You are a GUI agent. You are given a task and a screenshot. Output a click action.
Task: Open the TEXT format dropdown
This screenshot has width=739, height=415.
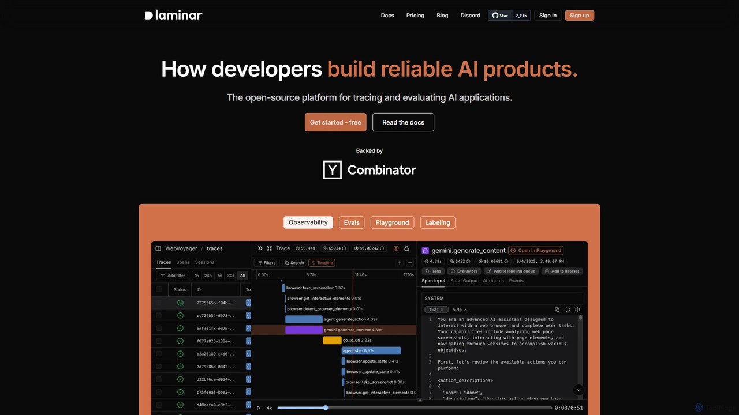(436, 310)
